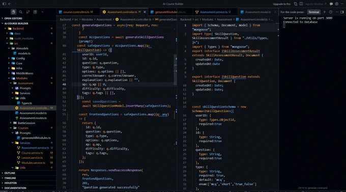The height and width of the screenshot is (192, 346).
Task: Toggle the split layout icon in title bar
Action: (x=301, y=4)
